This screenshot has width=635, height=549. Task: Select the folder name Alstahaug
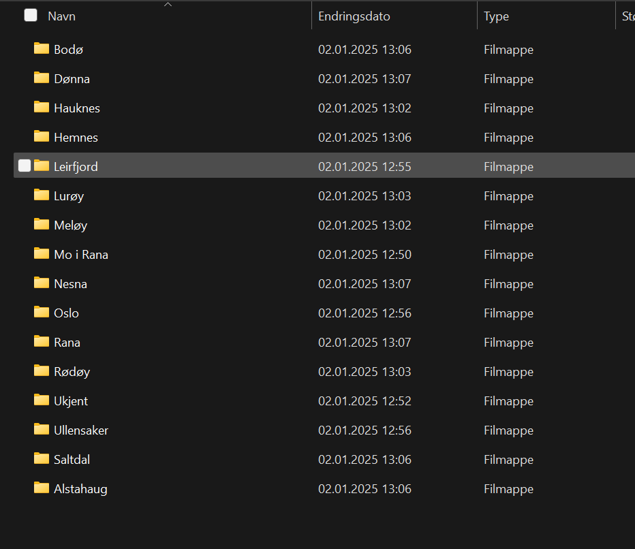tap(80, 488)
